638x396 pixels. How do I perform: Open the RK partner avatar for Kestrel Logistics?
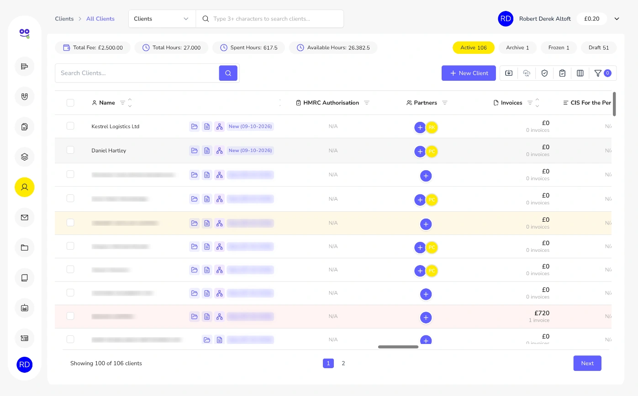(432, 128)
